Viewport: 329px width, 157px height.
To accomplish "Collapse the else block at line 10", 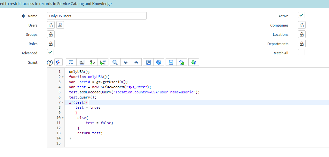I will tap(63, 118).
